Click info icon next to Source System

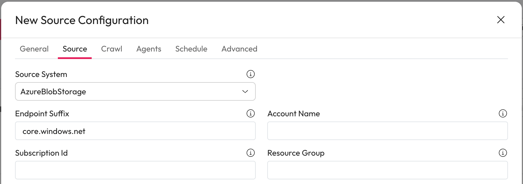[250, 74]
